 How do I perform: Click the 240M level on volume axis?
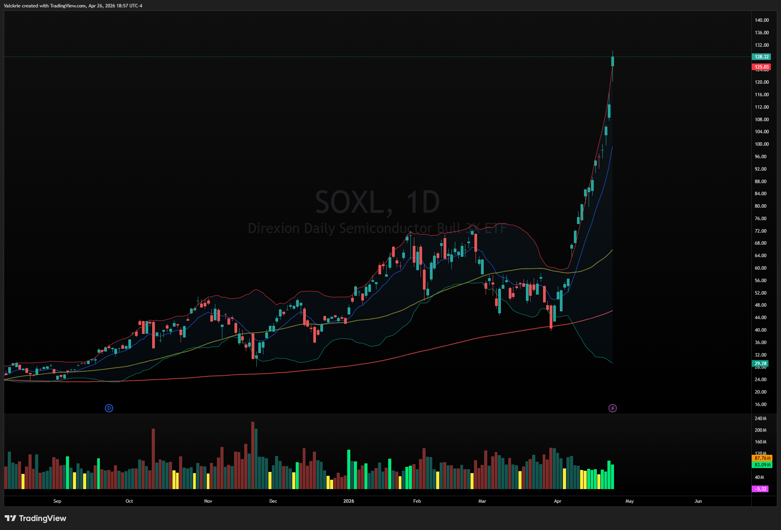pos(760,419)
